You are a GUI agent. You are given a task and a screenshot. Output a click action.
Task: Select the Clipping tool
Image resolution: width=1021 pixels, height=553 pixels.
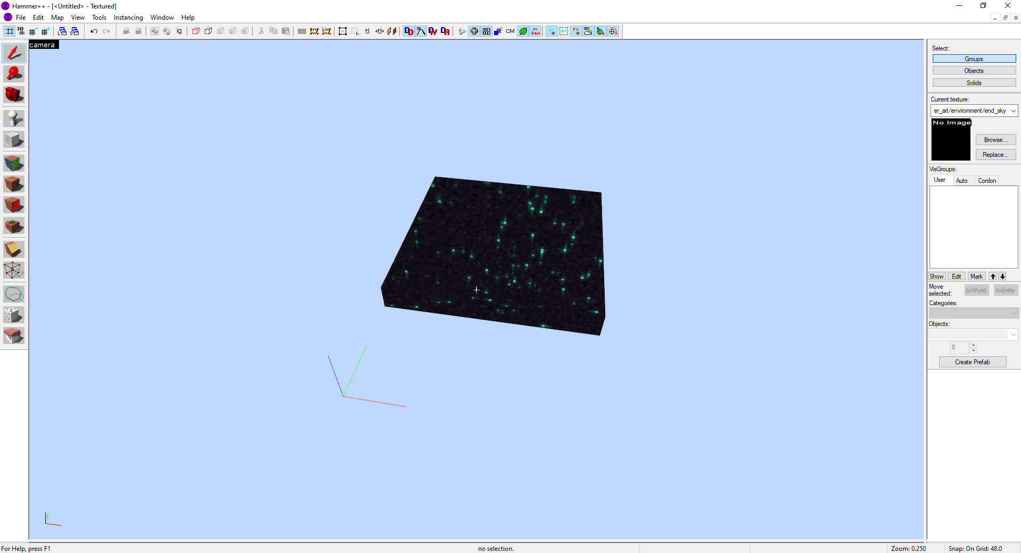tap(14, 249)
